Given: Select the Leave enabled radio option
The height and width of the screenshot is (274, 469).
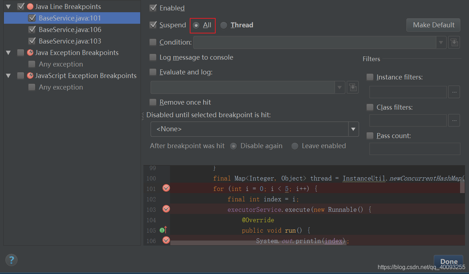Looking at the screenshot, I should (295, 146).
